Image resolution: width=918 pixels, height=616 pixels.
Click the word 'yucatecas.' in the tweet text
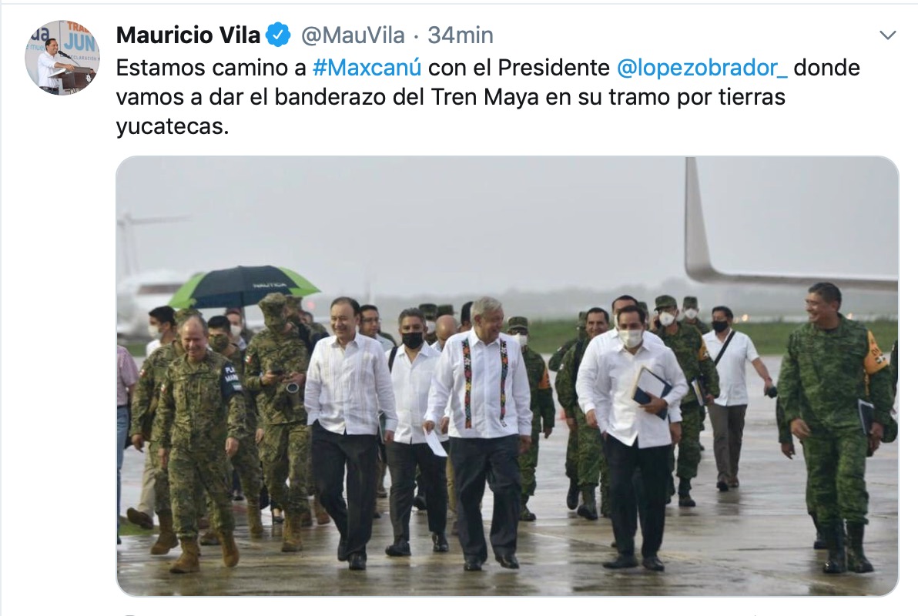click(173, 126)
